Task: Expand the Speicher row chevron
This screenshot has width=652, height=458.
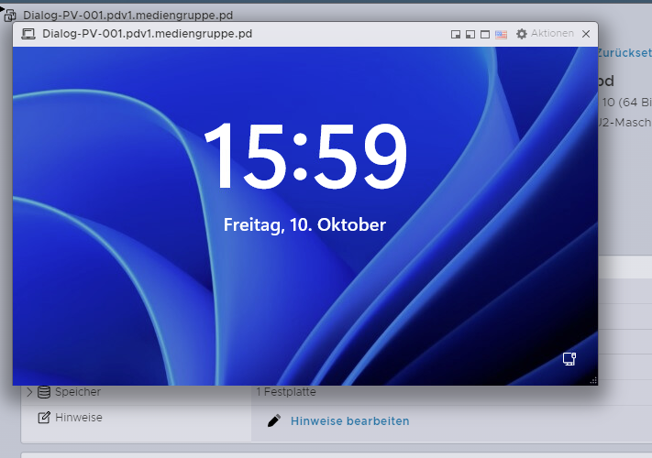Action: click(29, 392)
